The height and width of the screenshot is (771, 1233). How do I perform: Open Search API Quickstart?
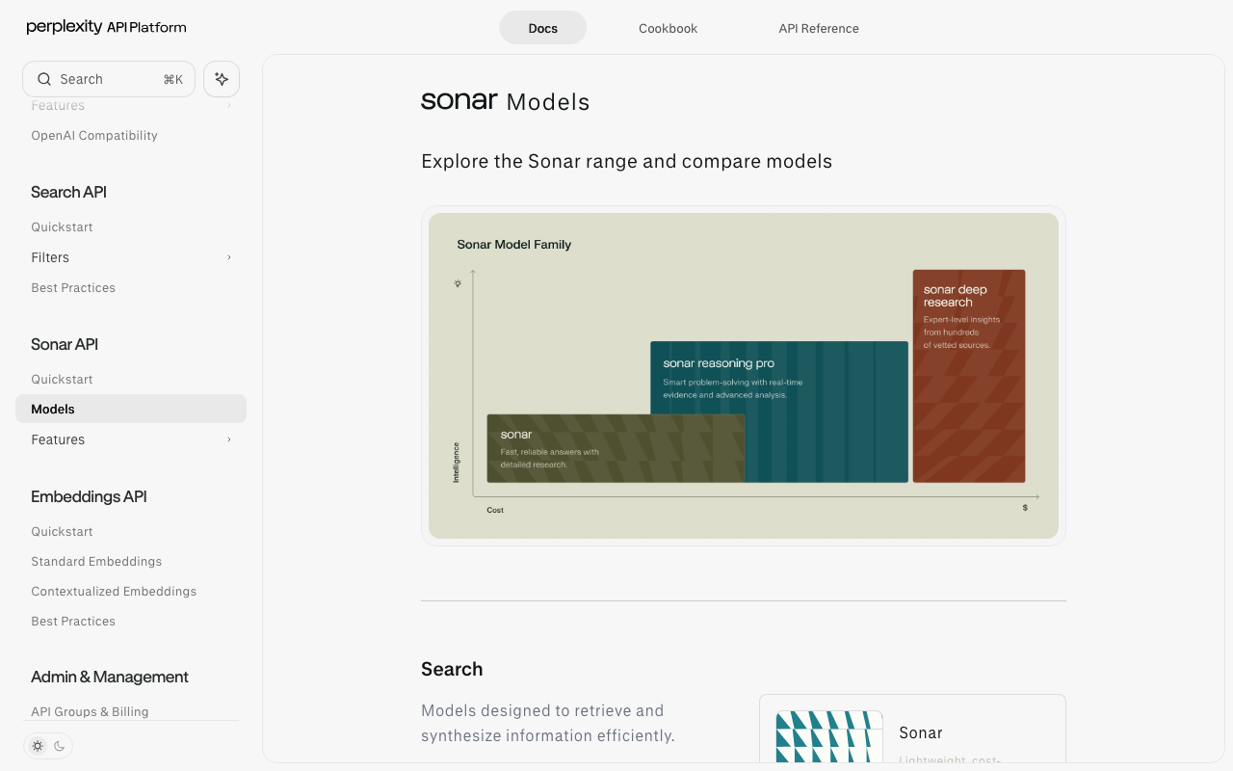[62, 227]
